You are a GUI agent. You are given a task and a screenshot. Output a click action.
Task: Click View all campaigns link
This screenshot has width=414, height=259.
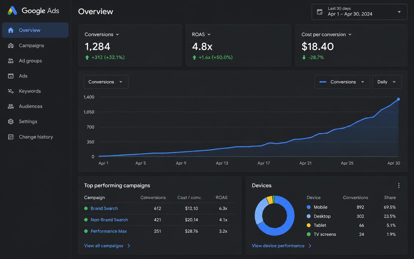104,246
